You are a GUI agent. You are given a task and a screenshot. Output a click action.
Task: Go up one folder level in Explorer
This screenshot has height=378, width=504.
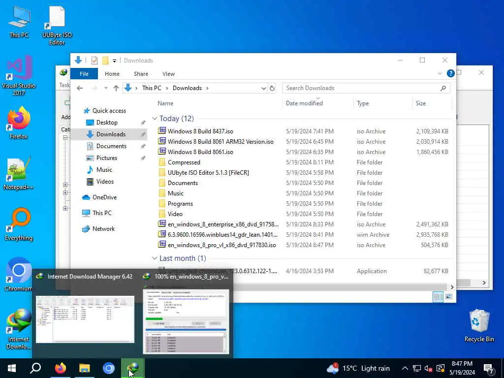(x=116, y=88)
